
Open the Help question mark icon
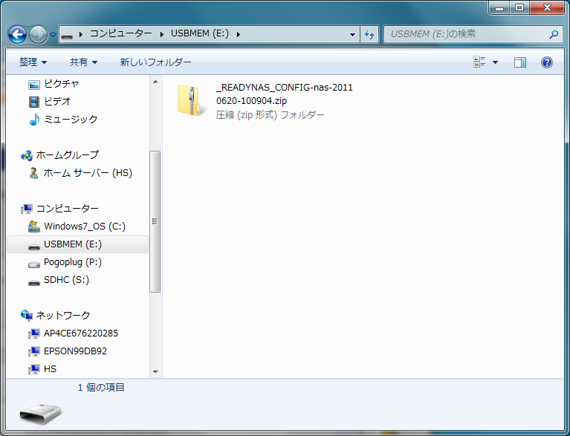tap(546, 62)
